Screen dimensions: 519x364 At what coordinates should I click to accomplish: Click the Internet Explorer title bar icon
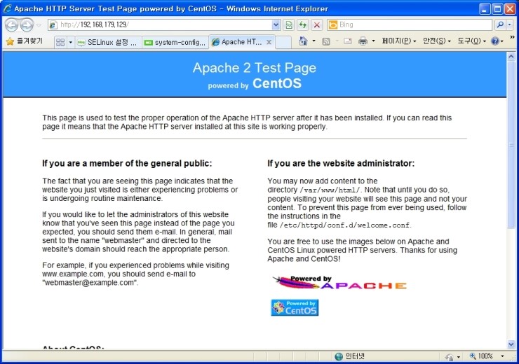pos(7,8)
